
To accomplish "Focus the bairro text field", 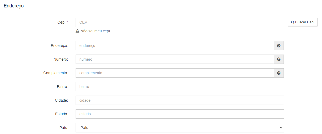I will pyautogui.click(x=180, y=87).
